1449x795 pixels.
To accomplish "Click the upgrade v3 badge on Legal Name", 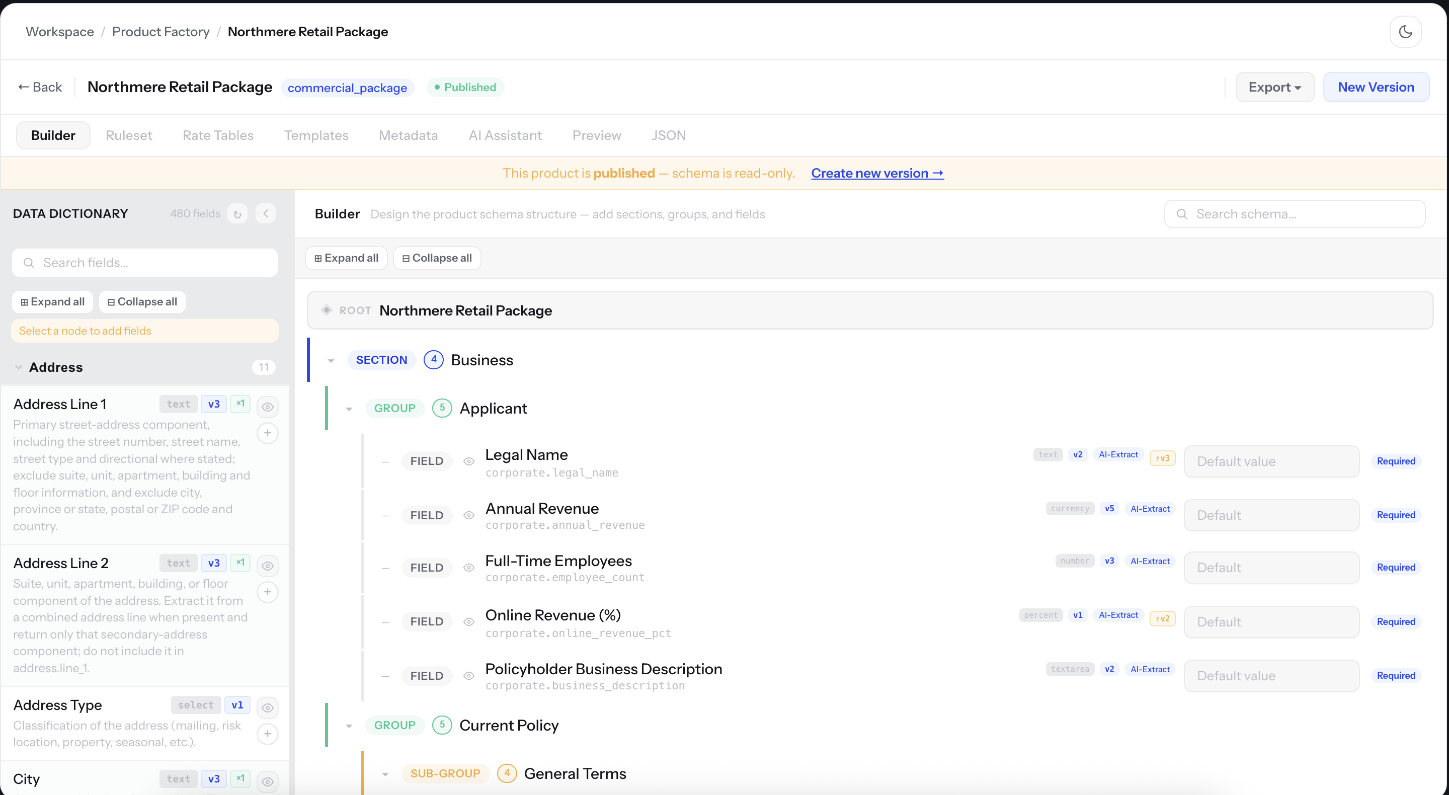I will 1163,458.
